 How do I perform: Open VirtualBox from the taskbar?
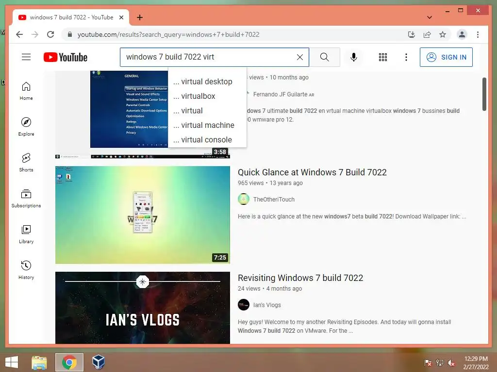point(98,362)
